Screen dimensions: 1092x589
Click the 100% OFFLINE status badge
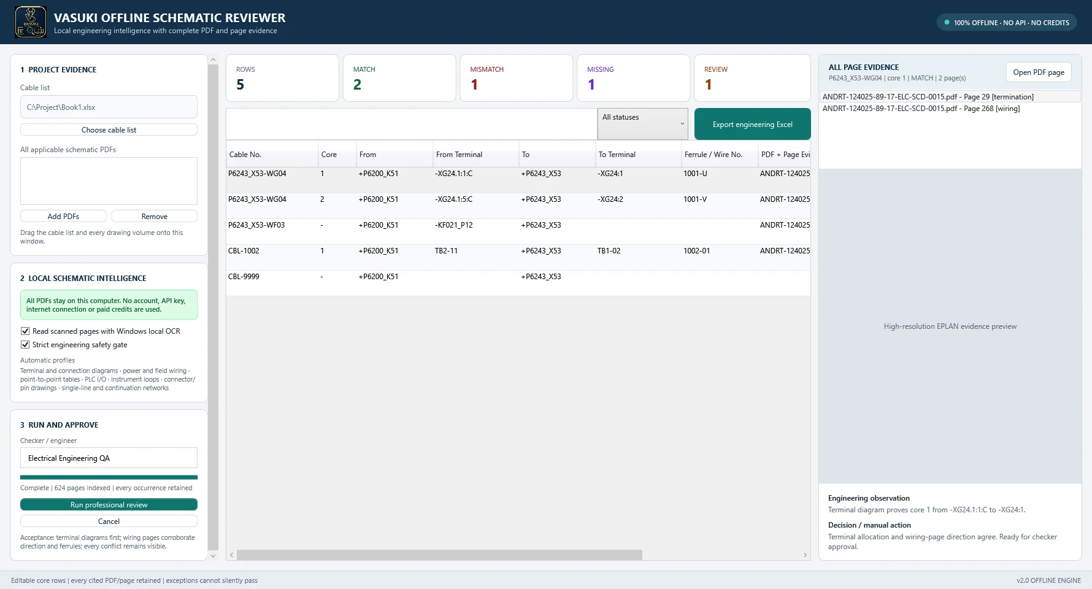point(1006,22)
